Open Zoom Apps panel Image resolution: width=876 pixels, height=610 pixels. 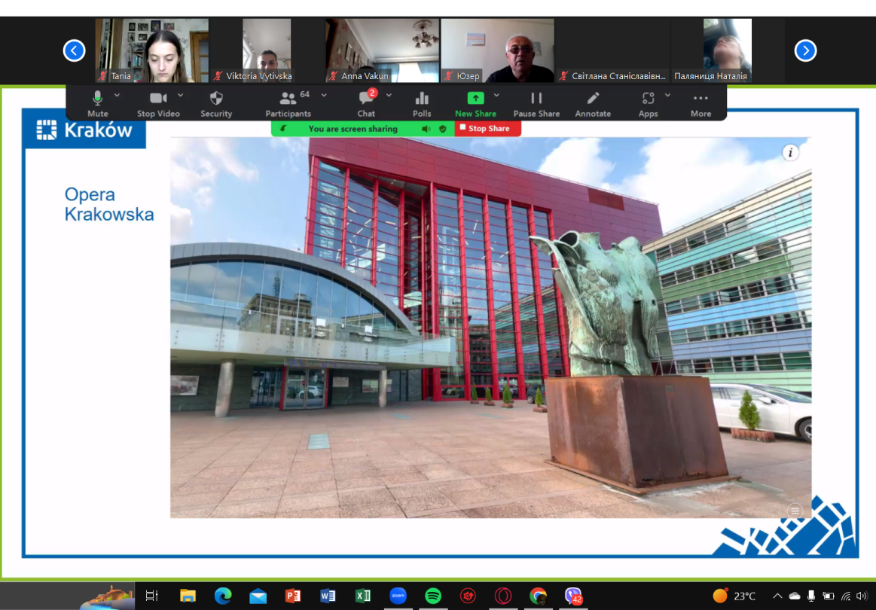tap(648, 104)
